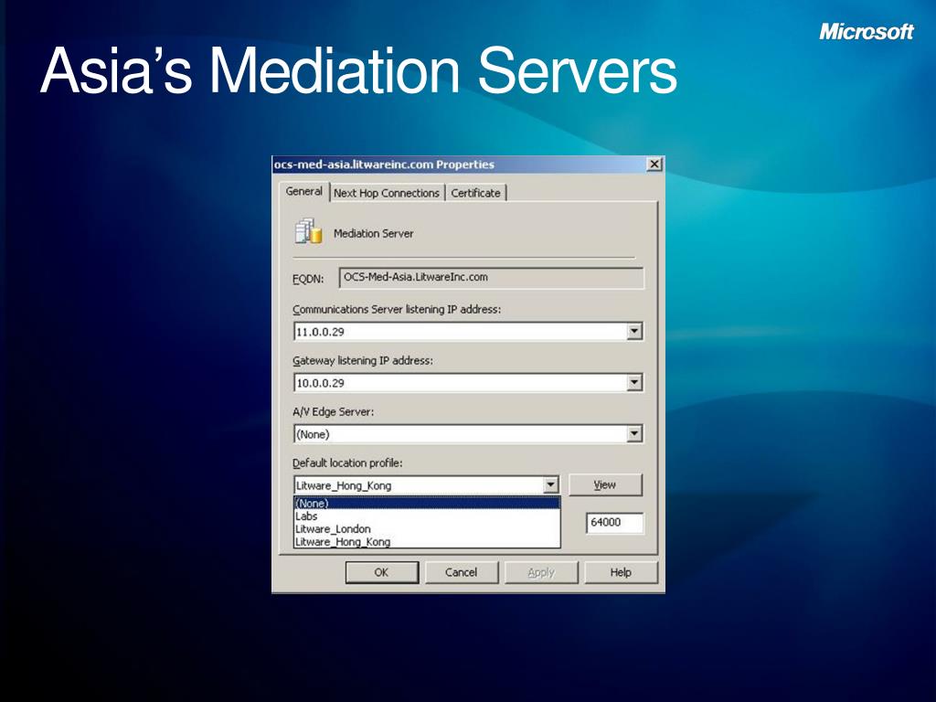Collapse the Default location profile dropdown arrow
The height and width of the screenshot is (702, 936).
tap(551, 485)
